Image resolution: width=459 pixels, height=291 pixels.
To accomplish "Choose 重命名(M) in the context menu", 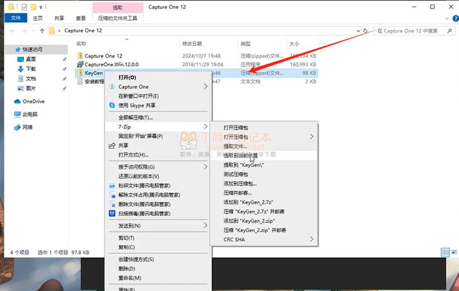I will 129,278.
